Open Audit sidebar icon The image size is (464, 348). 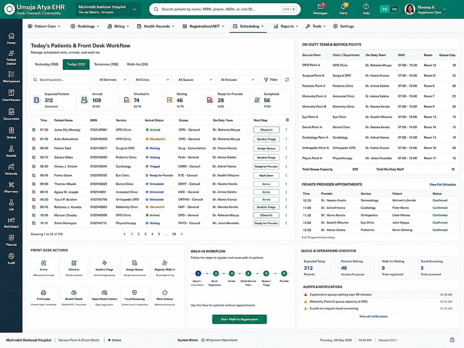click(x=11, y=258)
